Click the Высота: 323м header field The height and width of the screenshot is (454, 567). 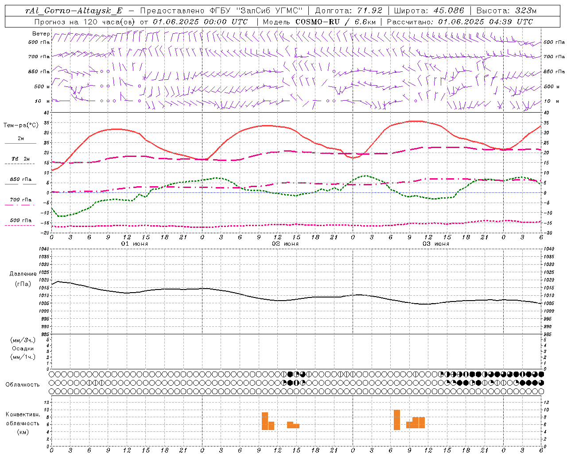[x=506, y=11]
